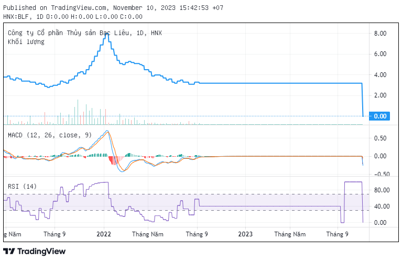Click the red MACD histogram bars
This screenshot has height=261, width=402.
coord(112,159)
